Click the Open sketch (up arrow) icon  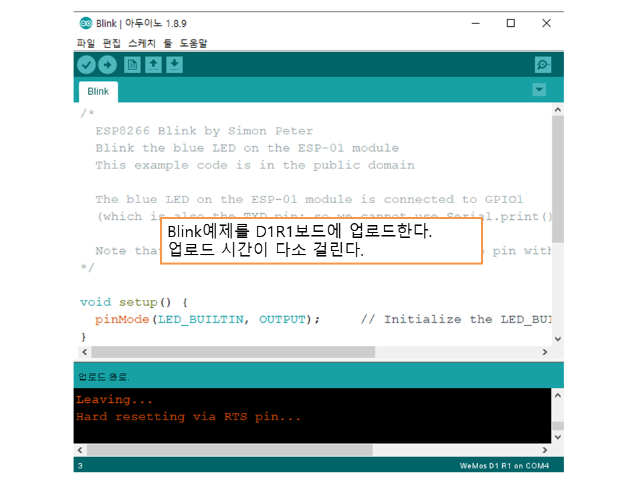pyautogui.click(x=154, y=65)
